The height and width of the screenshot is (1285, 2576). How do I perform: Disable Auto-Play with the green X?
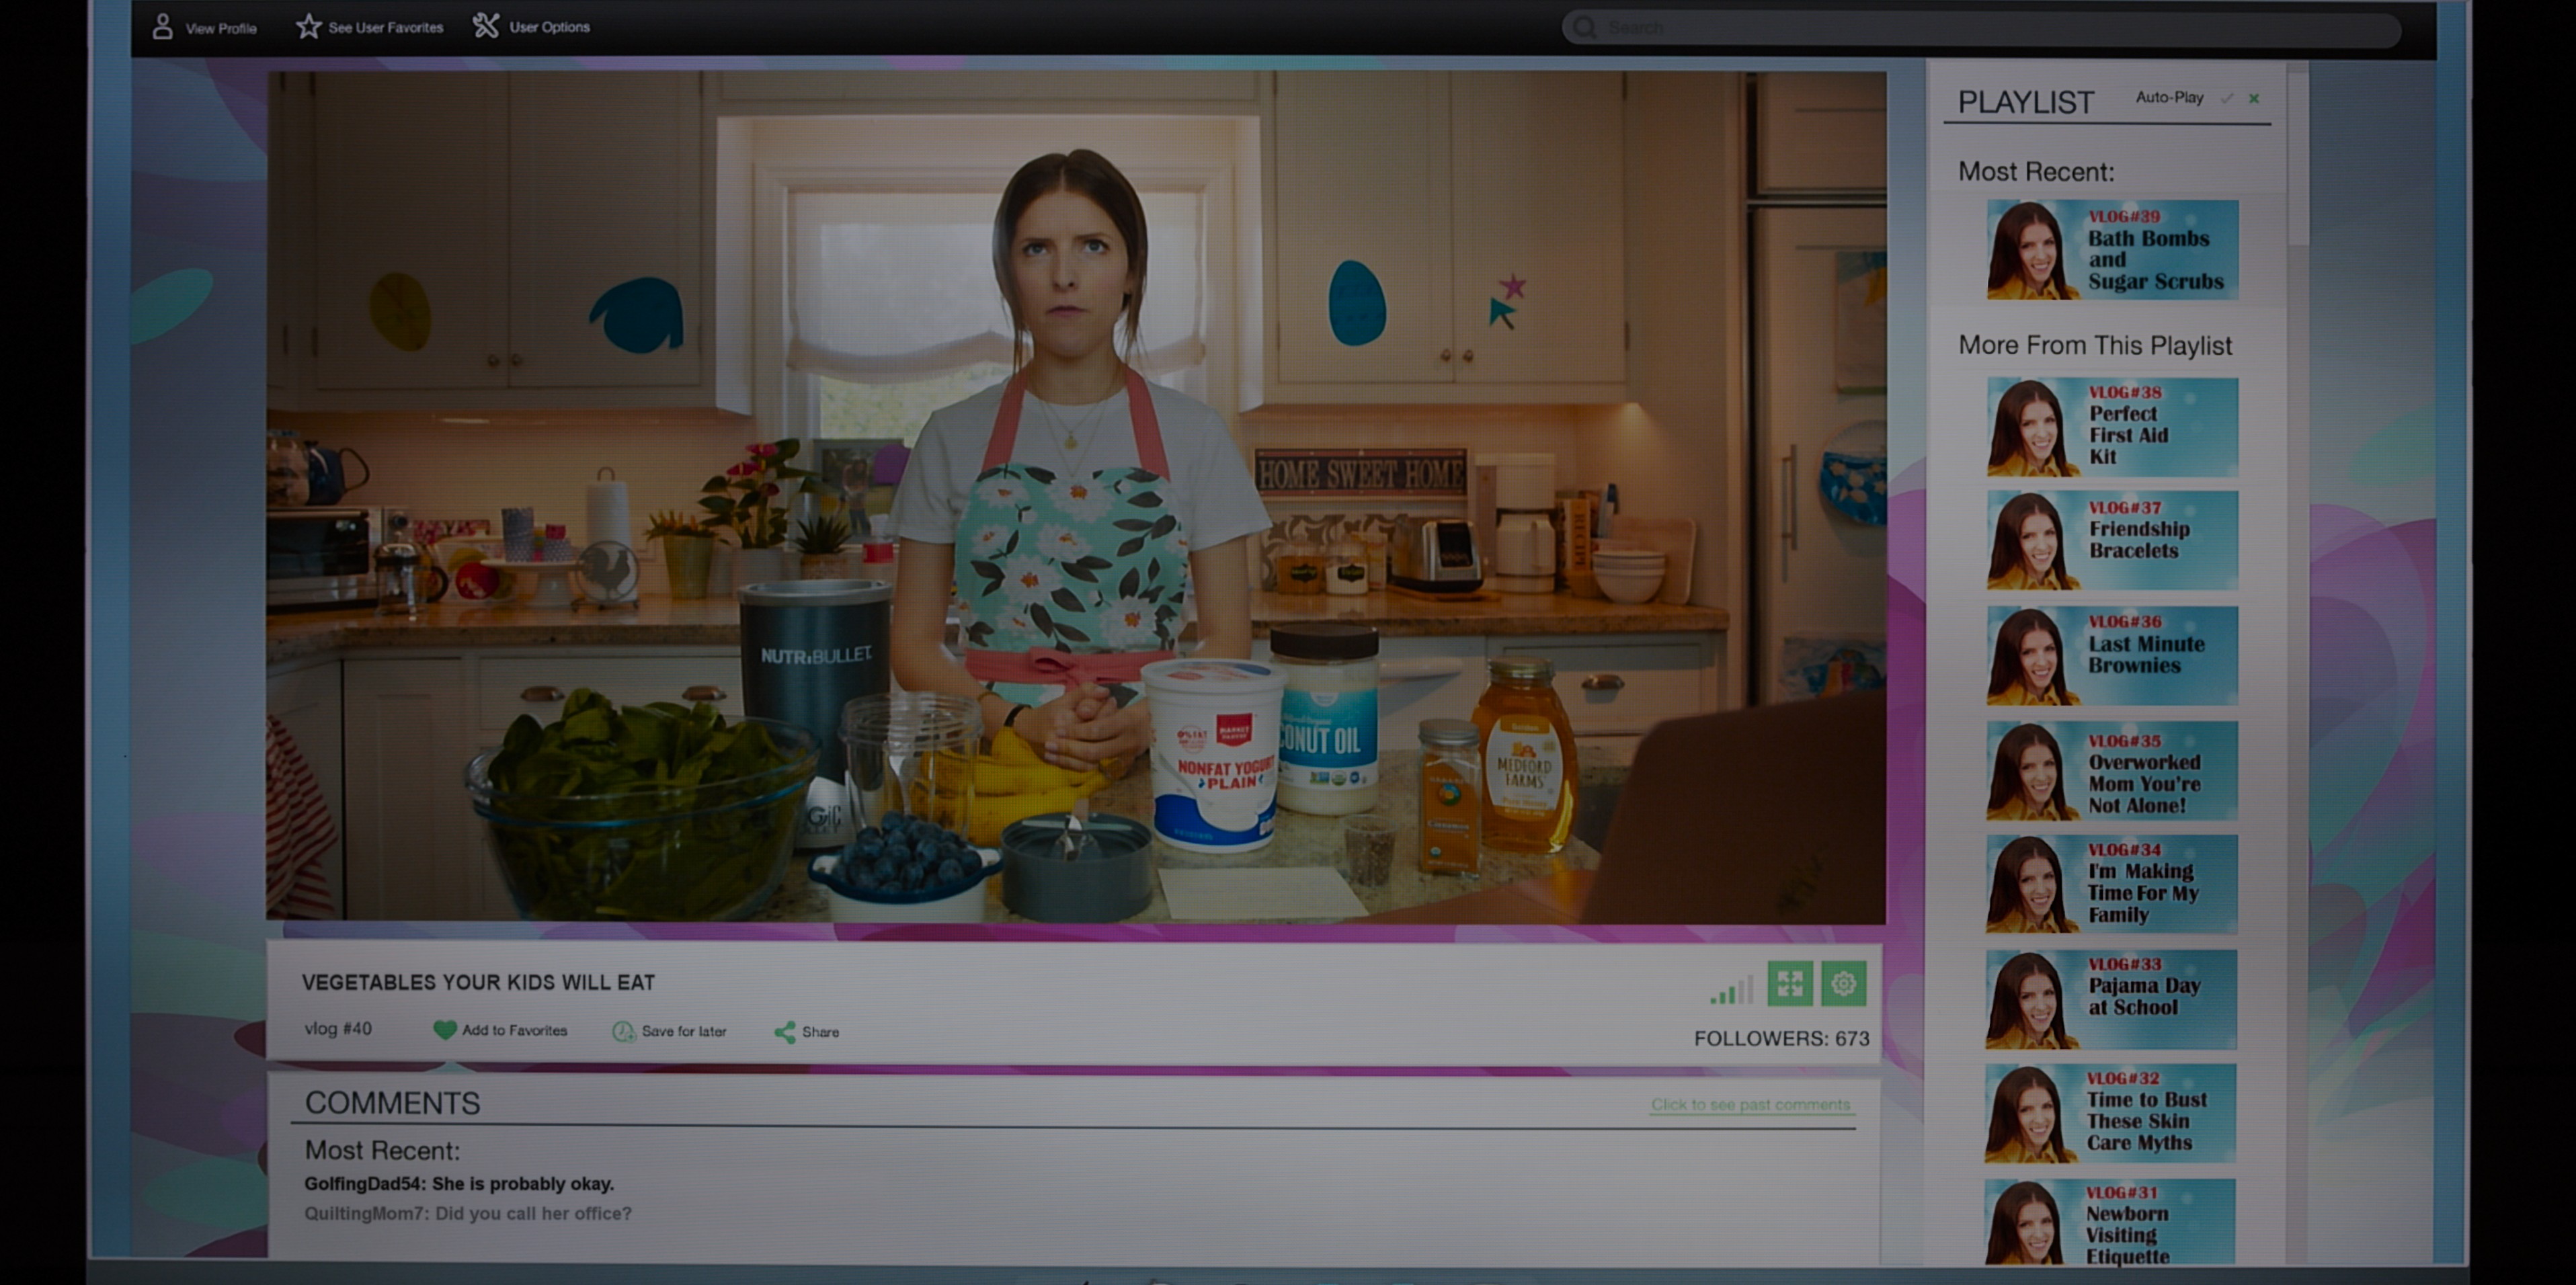pyautogui.click(x=2254, y=98)
